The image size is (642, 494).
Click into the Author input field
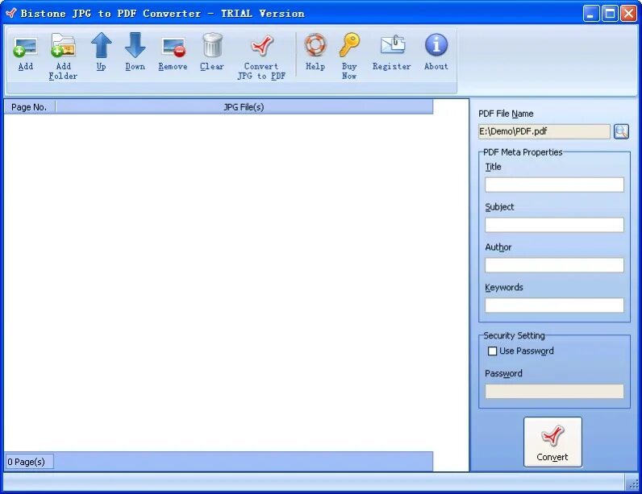click(x=554, y=265)
